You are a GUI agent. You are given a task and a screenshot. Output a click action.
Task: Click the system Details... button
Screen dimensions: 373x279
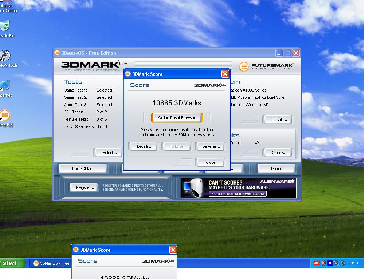[x=279, y=120]
